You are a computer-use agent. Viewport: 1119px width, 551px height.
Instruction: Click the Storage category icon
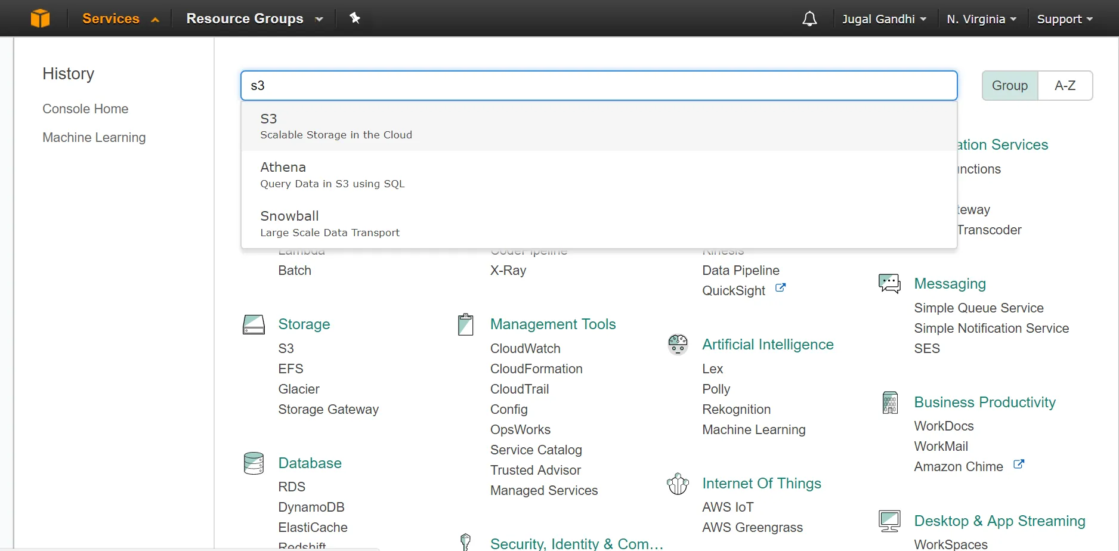254,325
